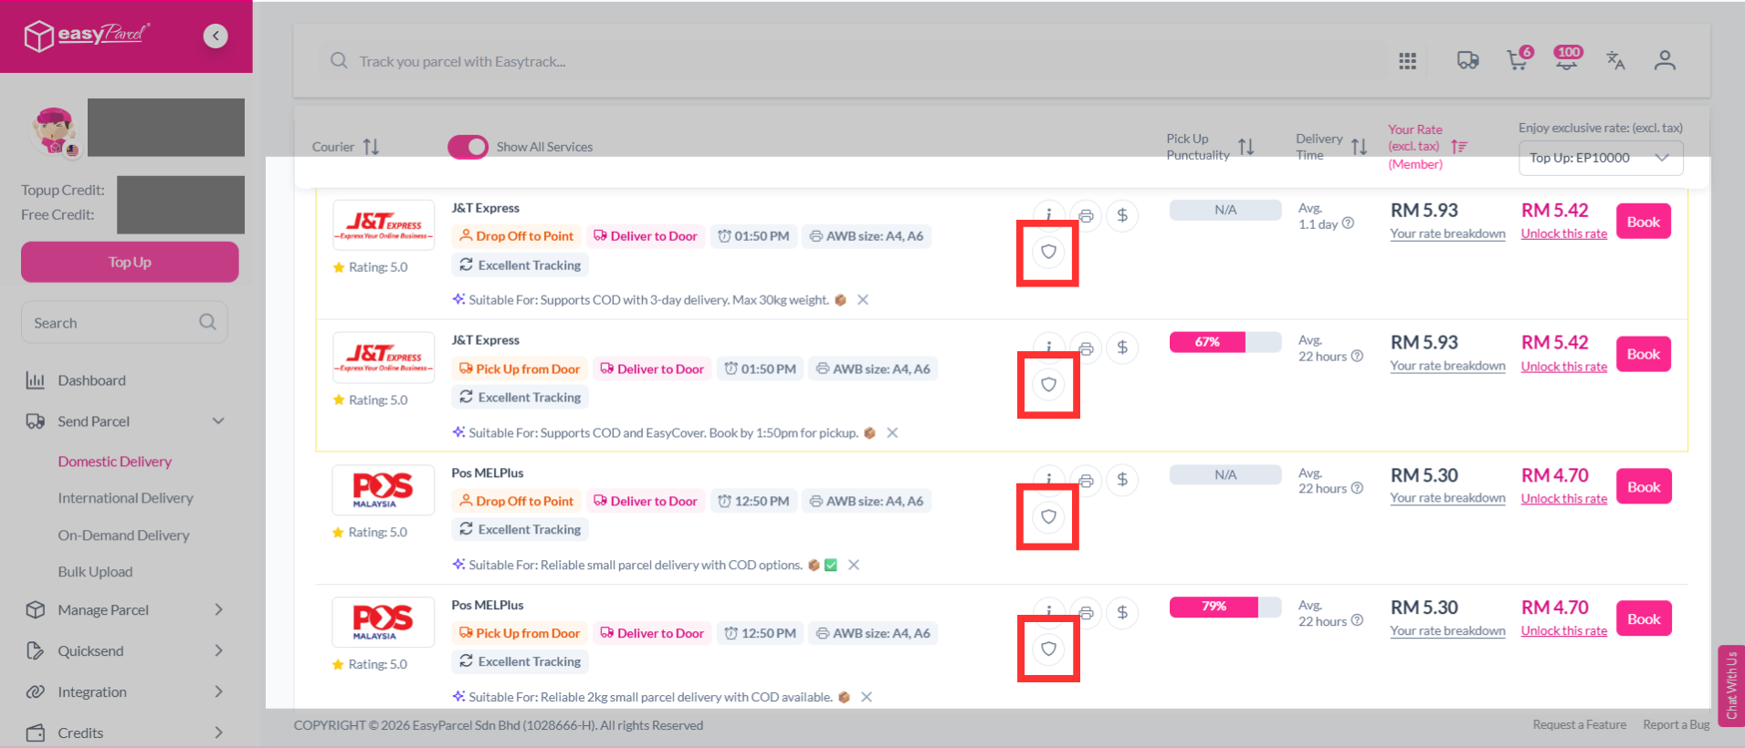Click the 79% pick up punctuality bar

coord(1225,607)
